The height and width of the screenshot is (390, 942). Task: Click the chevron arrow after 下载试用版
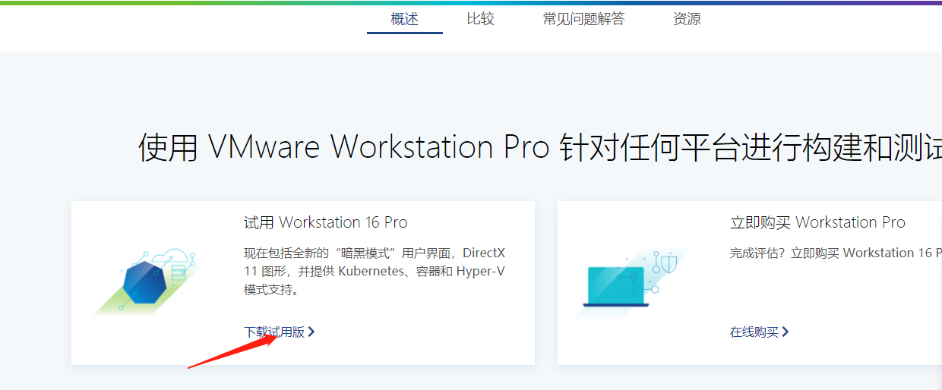point(311,332)
